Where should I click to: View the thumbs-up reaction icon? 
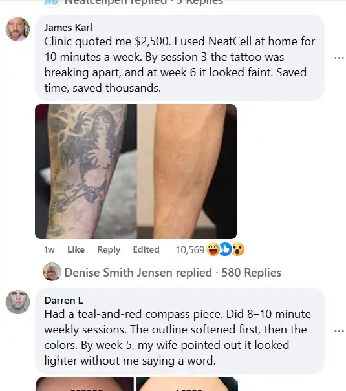pos(226,249)
